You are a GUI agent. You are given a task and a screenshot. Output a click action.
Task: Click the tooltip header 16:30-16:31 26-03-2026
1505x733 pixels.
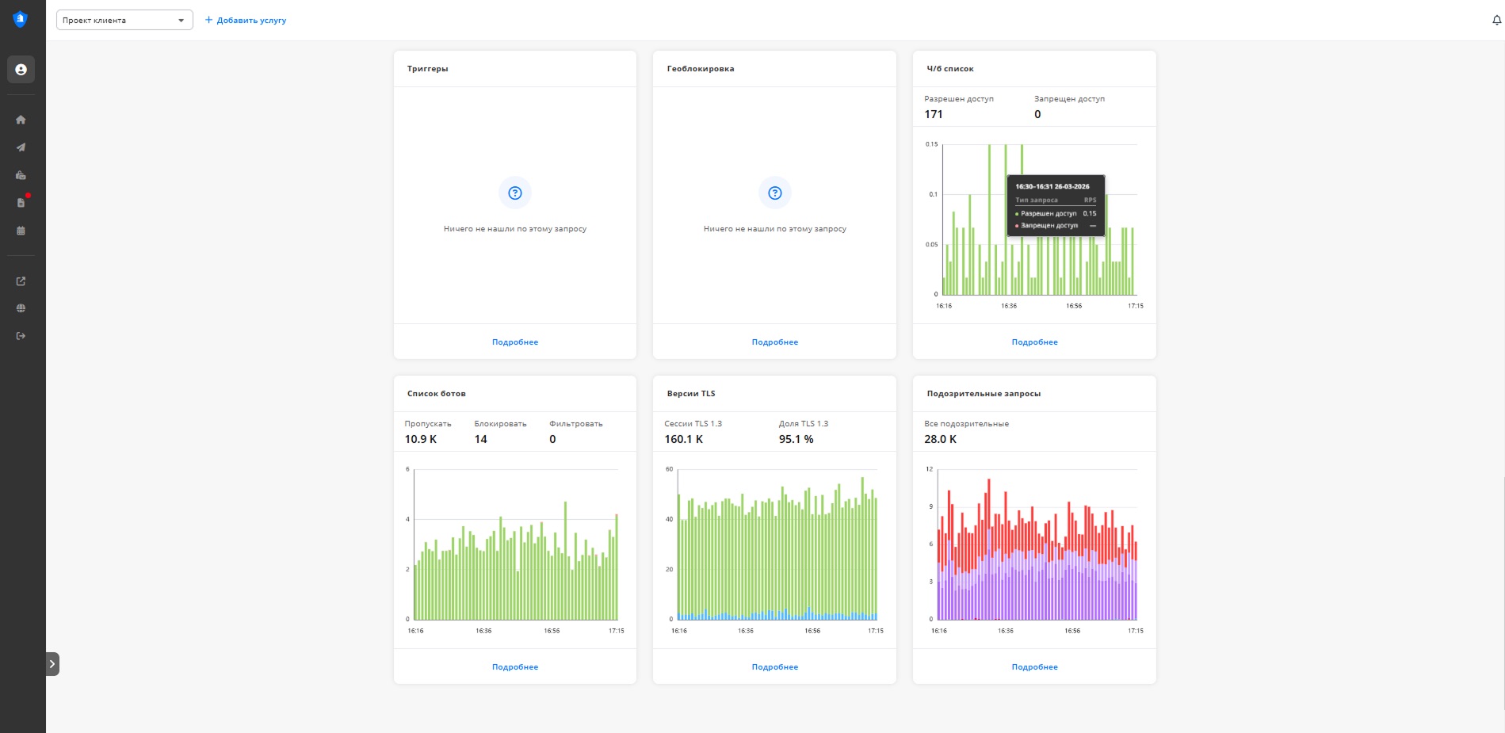click(x=1052, y=186)
